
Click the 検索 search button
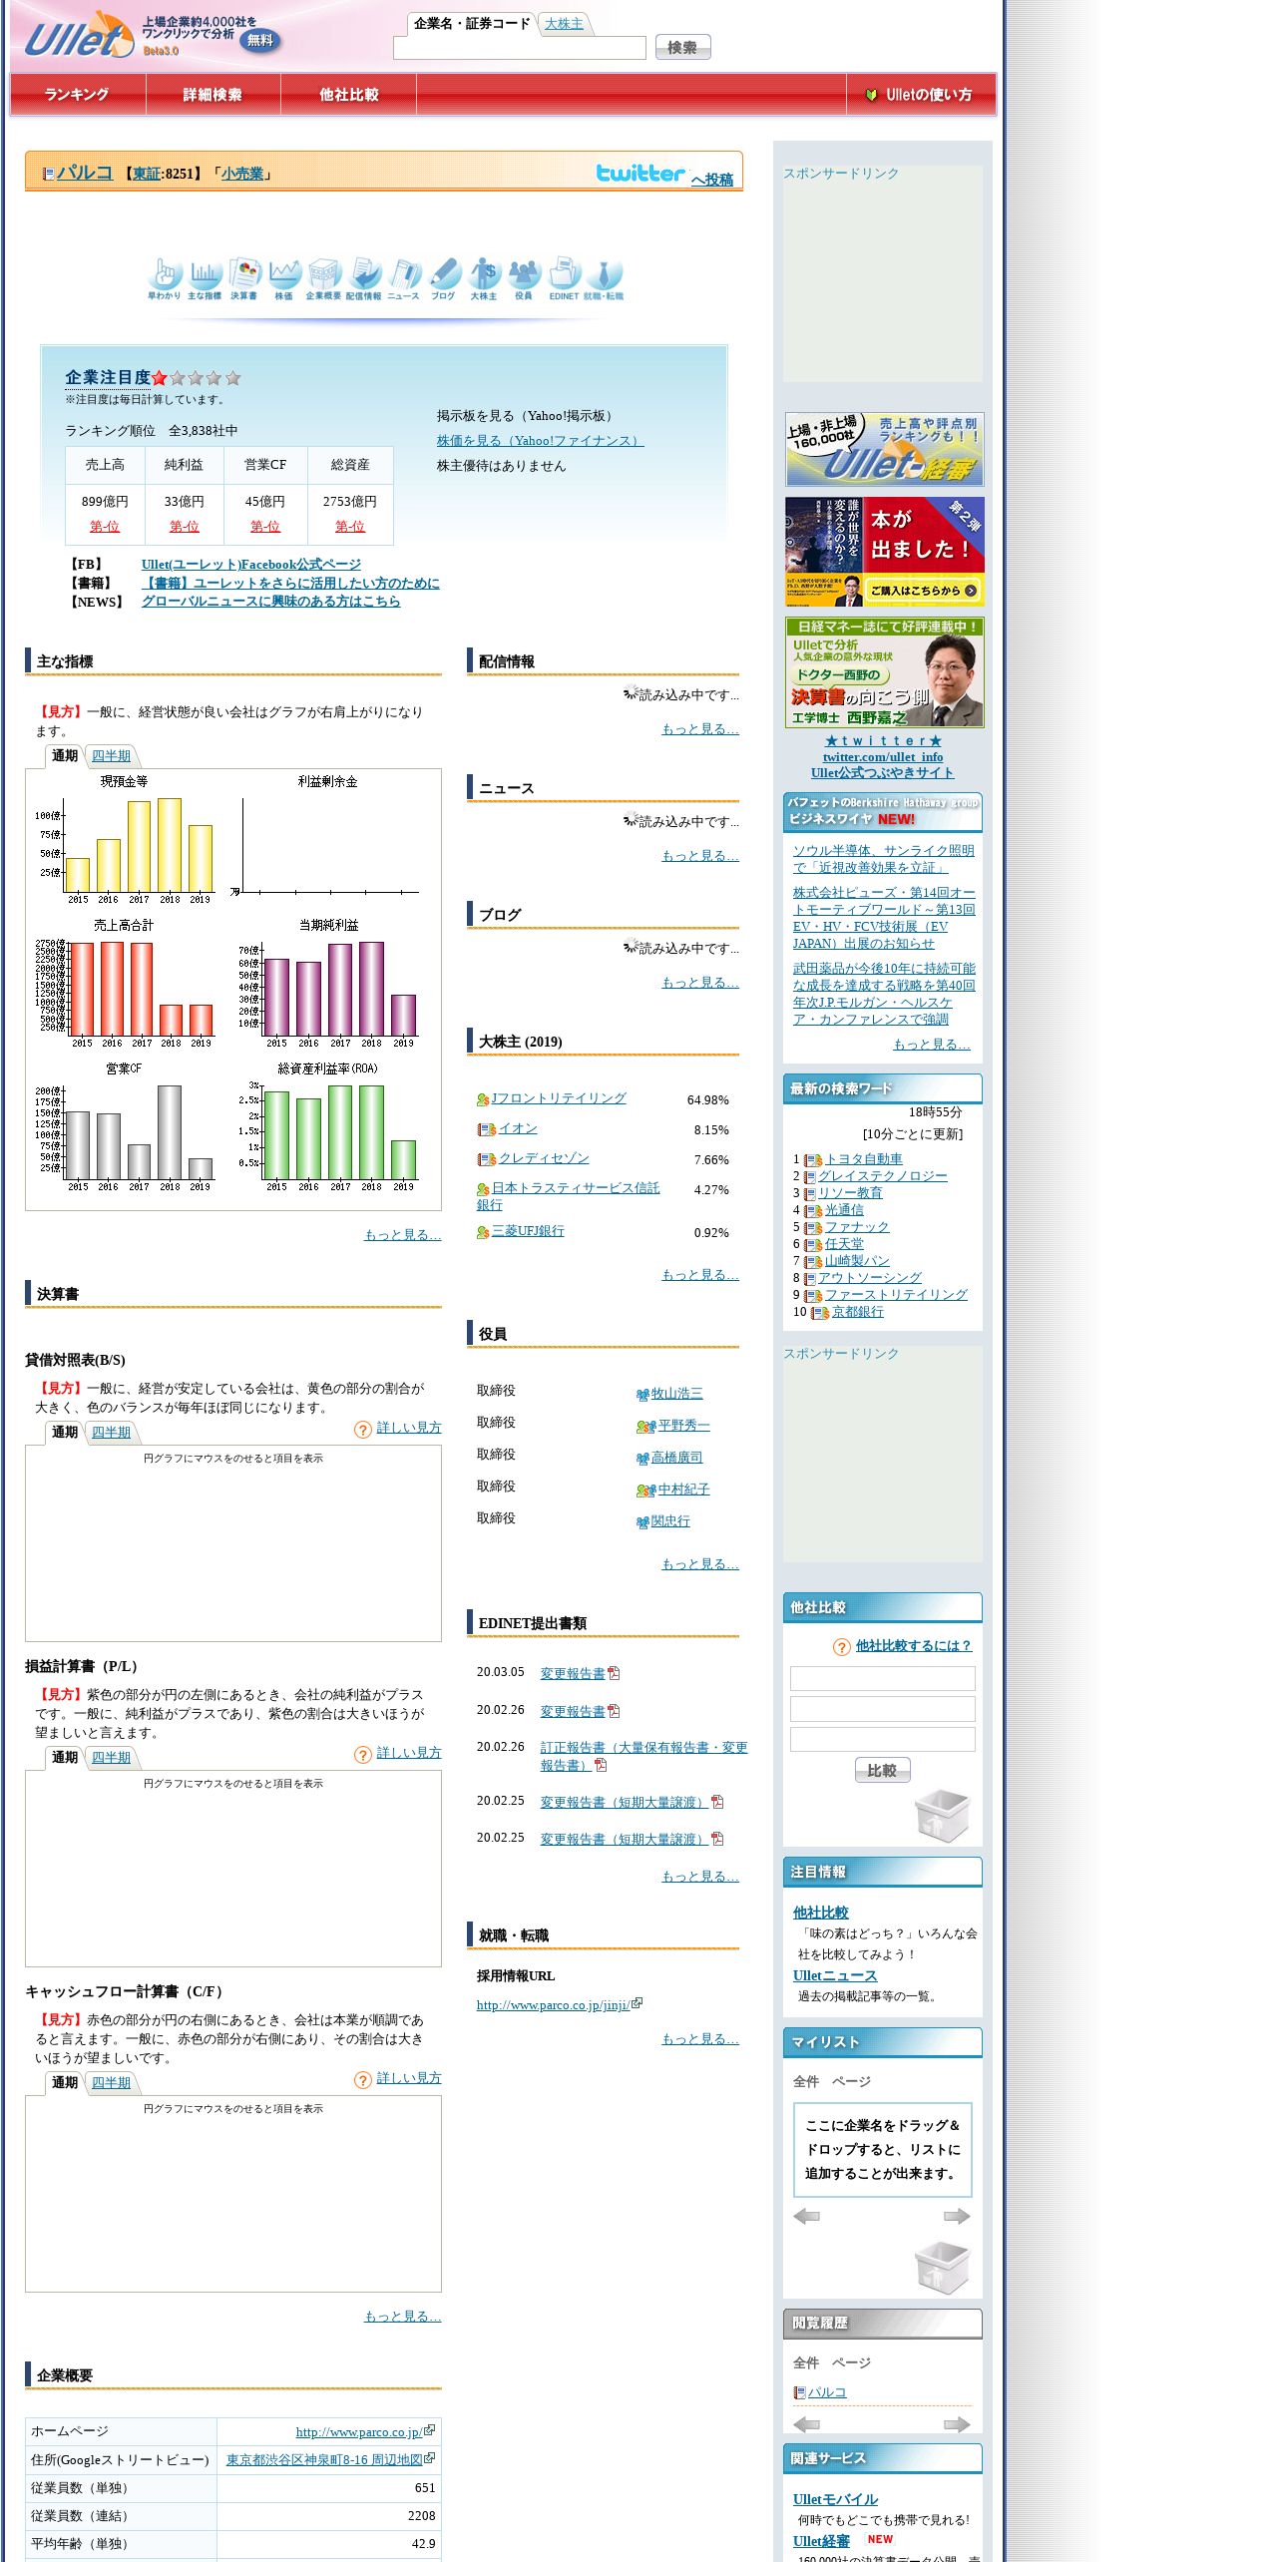682,47
